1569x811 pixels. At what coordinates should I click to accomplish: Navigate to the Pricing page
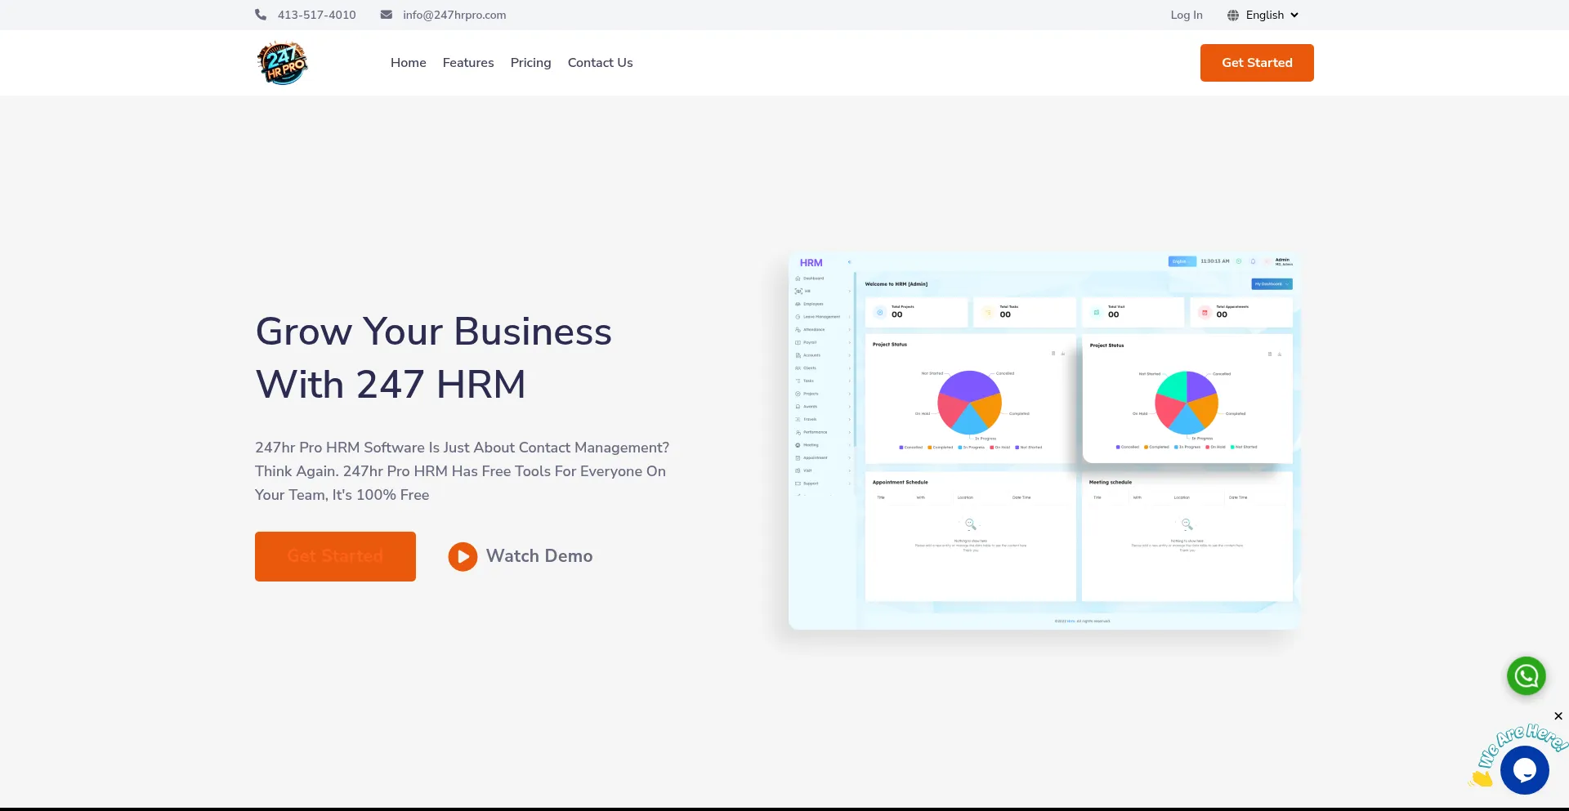530,63
